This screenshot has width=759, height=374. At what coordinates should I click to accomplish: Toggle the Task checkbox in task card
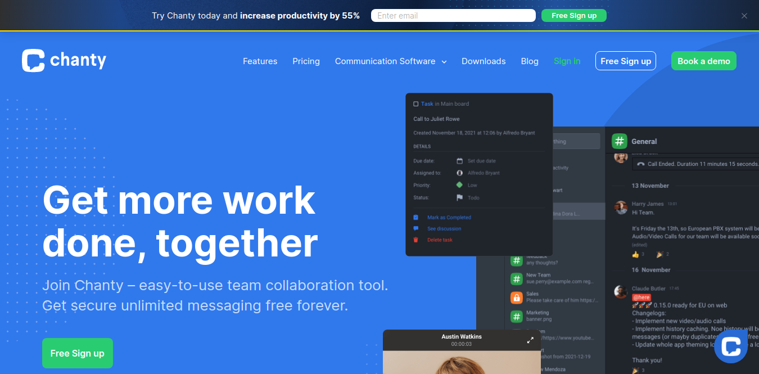(x=416, y=104)
